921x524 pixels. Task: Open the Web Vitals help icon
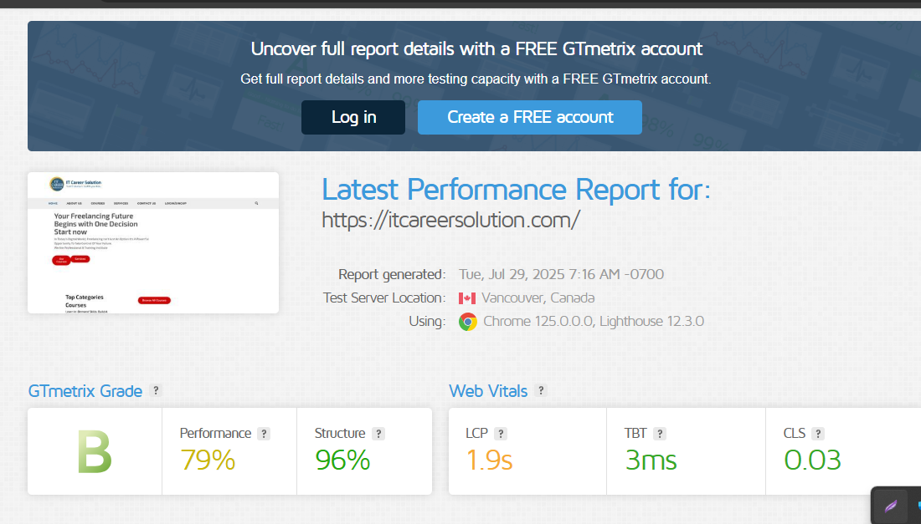tap(541, 390)
